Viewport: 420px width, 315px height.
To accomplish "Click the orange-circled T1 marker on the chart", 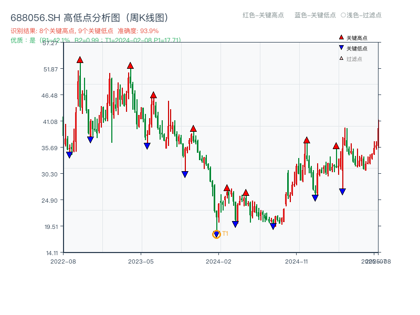I will 216,235.
